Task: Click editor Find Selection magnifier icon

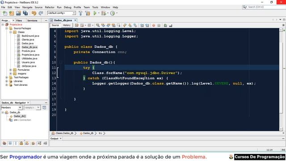Action: point(98,25)
